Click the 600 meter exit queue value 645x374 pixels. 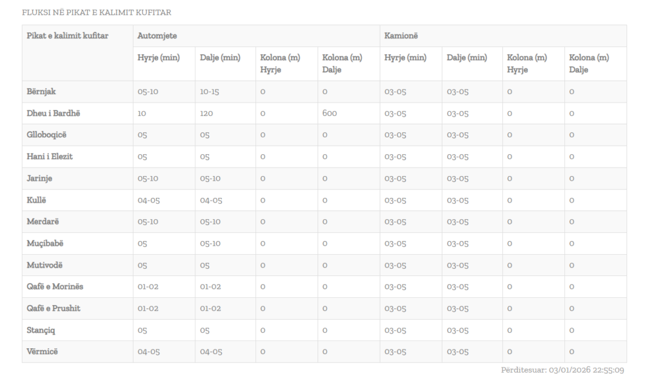(329, 113)
